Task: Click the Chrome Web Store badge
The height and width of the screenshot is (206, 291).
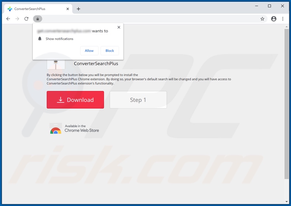Action: coord(75,129)
